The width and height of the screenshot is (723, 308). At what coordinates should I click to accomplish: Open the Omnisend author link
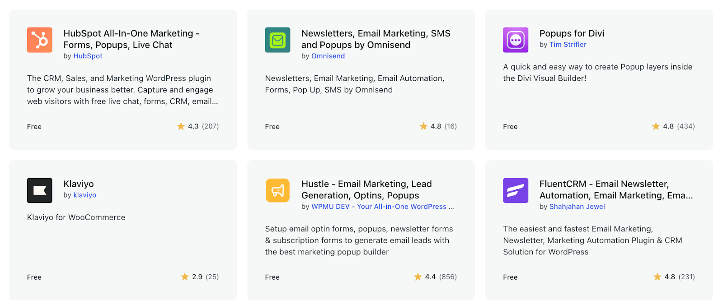[328, 56]
